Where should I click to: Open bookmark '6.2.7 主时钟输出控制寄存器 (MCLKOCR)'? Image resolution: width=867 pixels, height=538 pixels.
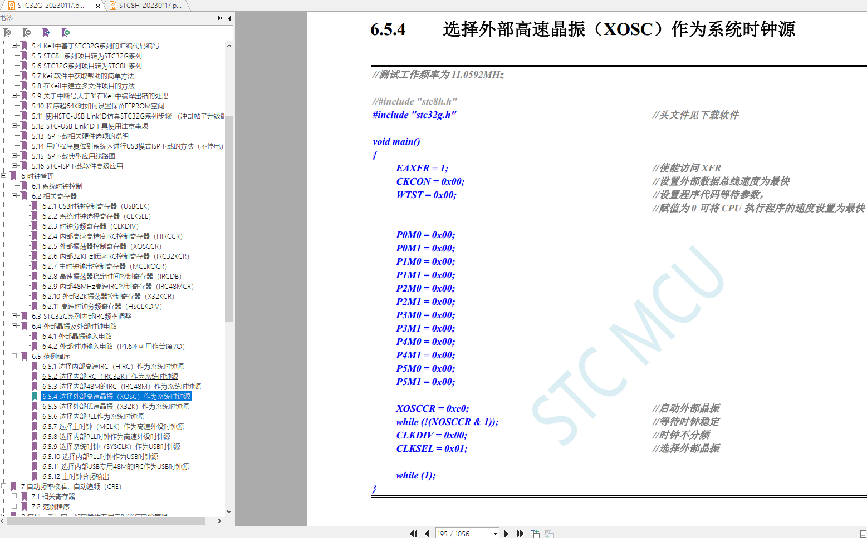[x=105, y=266]
